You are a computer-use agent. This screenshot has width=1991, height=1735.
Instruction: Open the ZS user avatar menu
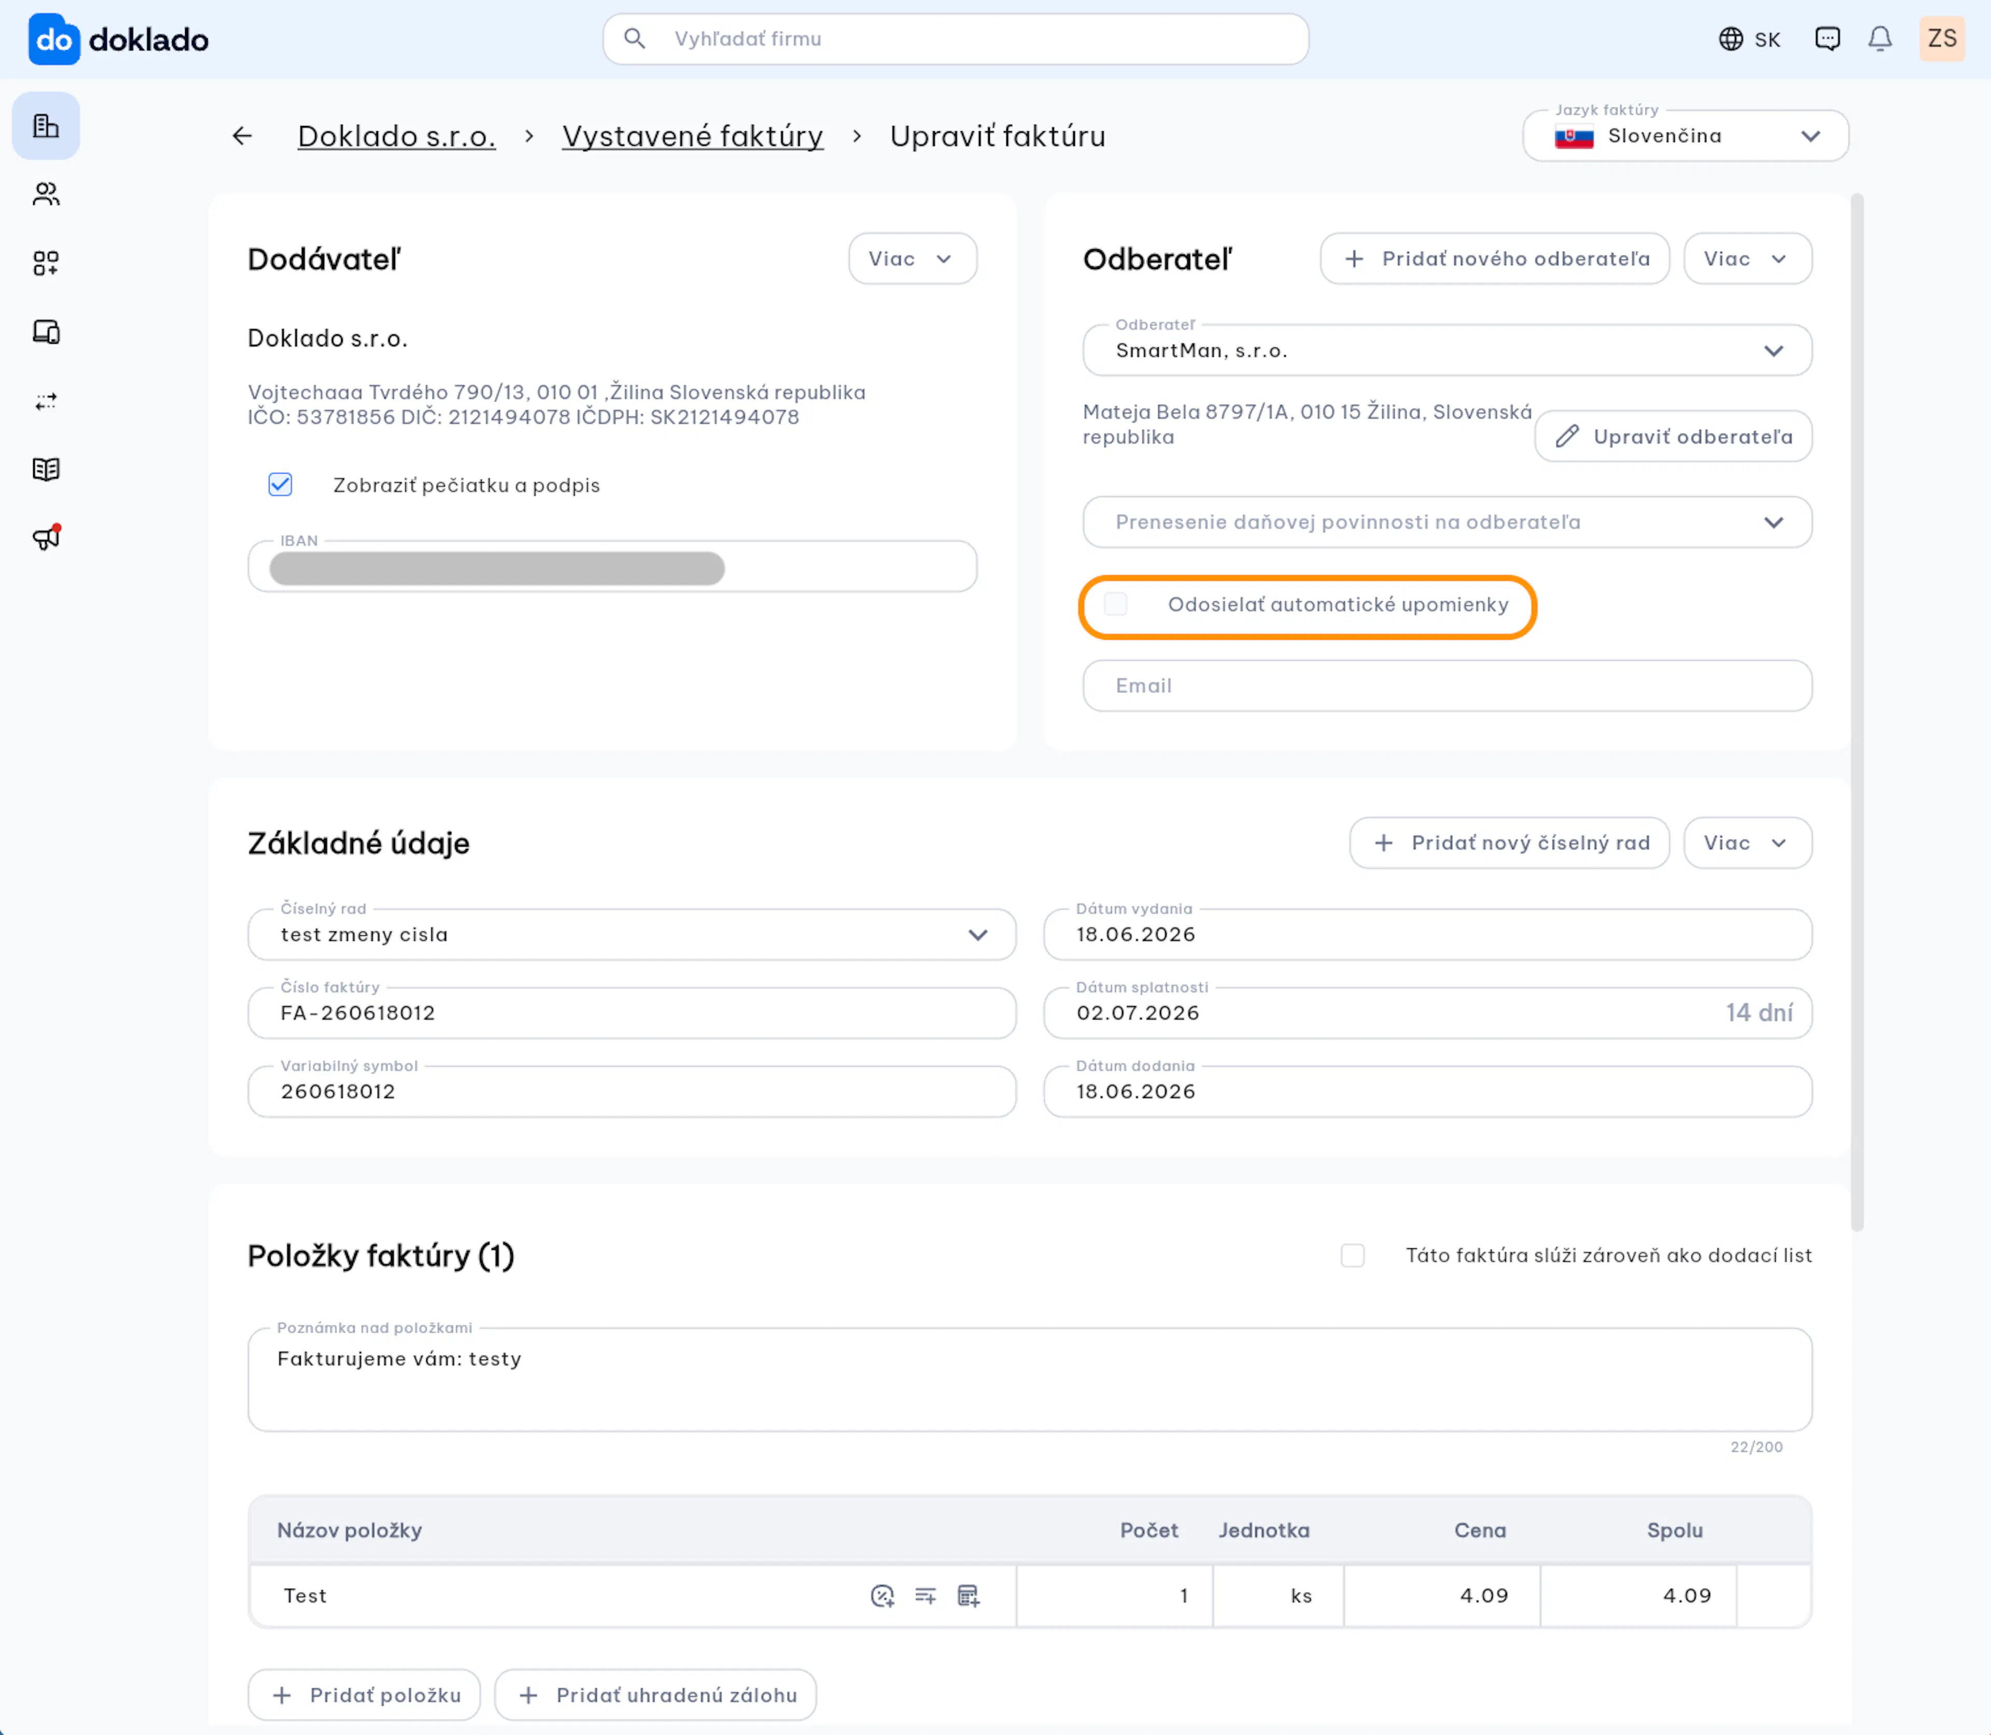(x=1942, y=39)
